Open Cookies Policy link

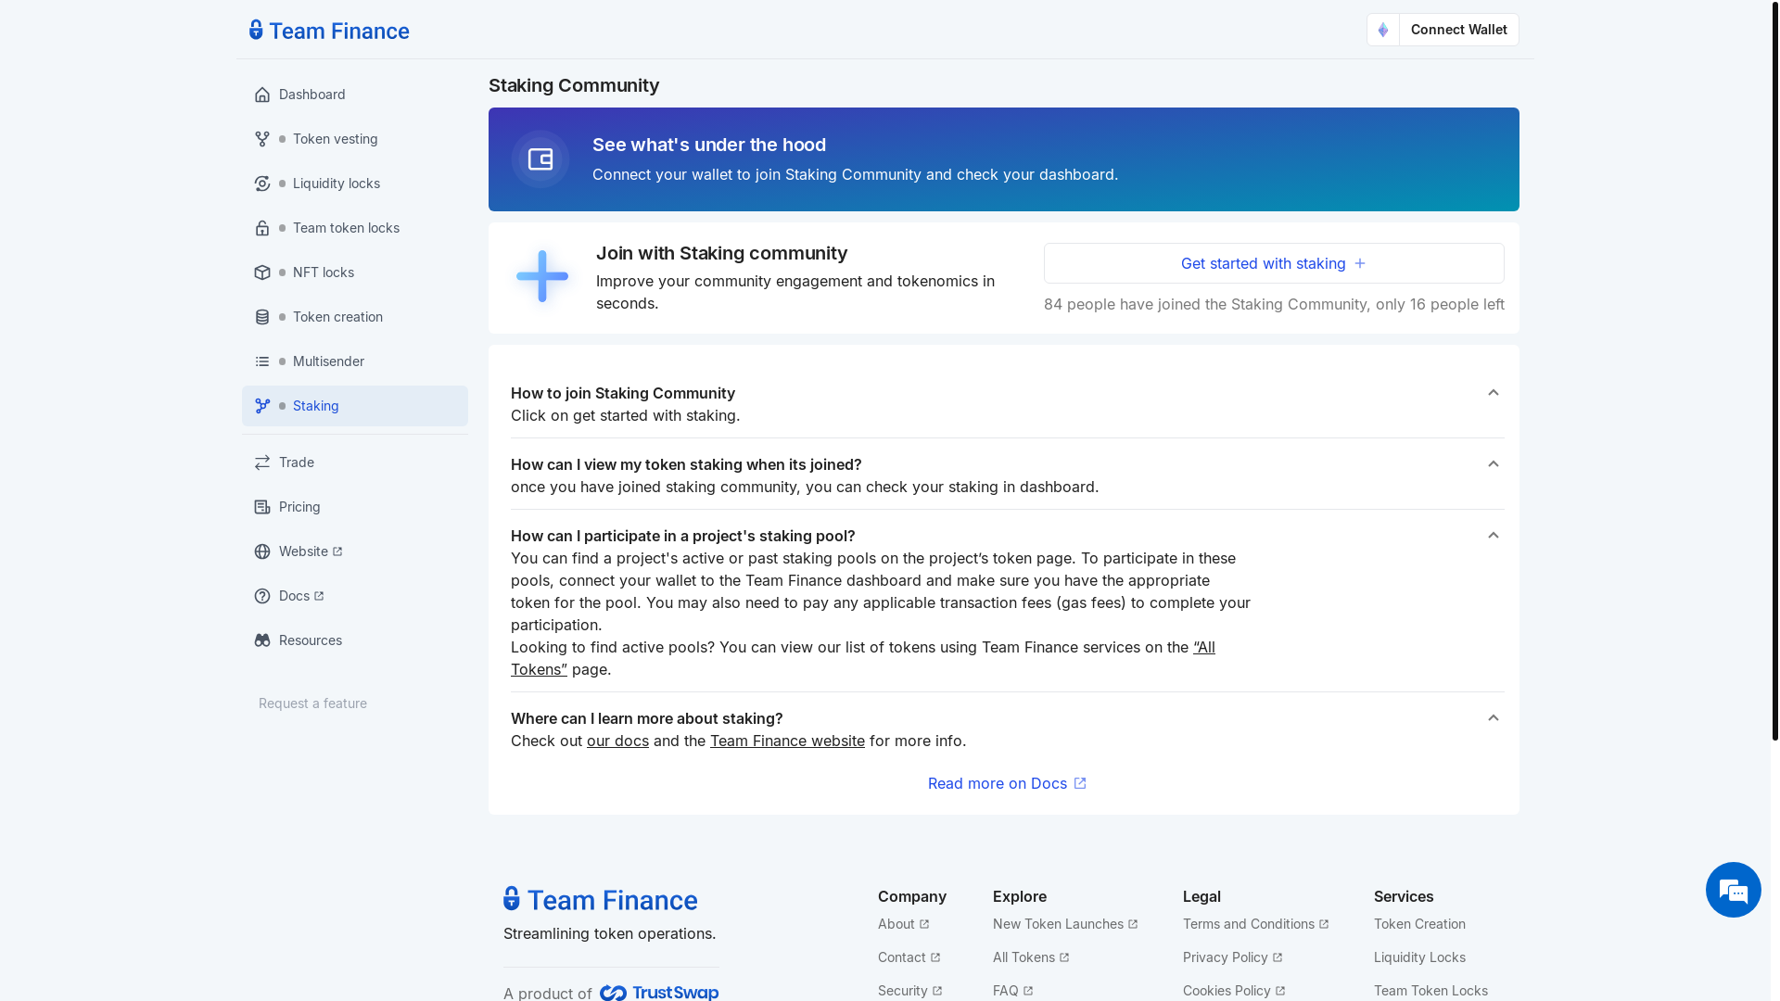pos(1234,991)
